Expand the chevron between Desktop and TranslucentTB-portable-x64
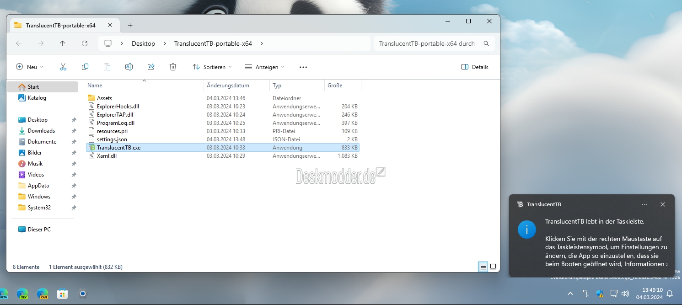The width and height of the screenshot is (682, 305). [x=165, y=43]
